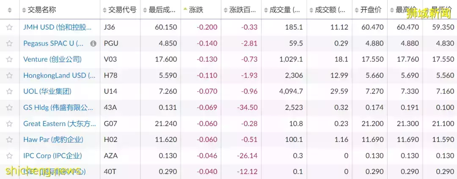Click the star icon for Haw Par
The width and height of the screenshot is (457, 179).
pos(9,140)
